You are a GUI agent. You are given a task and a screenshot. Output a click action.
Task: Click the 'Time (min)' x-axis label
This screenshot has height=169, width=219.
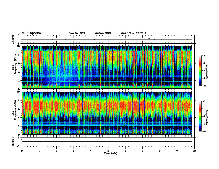[111, 153]
